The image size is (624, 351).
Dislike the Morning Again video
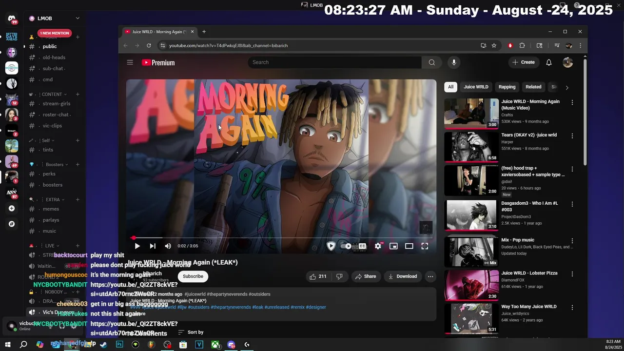pos(339,276)
